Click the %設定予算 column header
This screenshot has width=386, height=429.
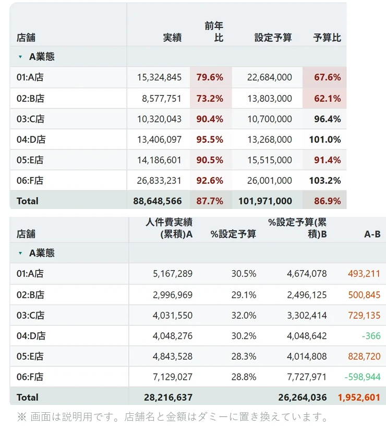233,234
